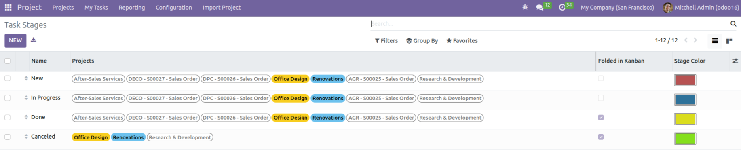Toggle the select-all header checkbox

coord(8,61)
